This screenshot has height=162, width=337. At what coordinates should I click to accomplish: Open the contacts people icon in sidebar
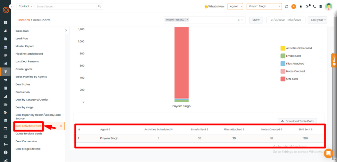[6, 30]
